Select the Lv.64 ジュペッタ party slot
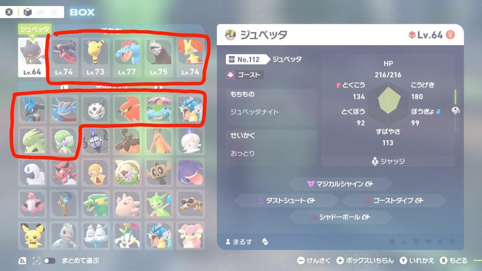Screen dimensions: 482x271 [x=32, y=57]
